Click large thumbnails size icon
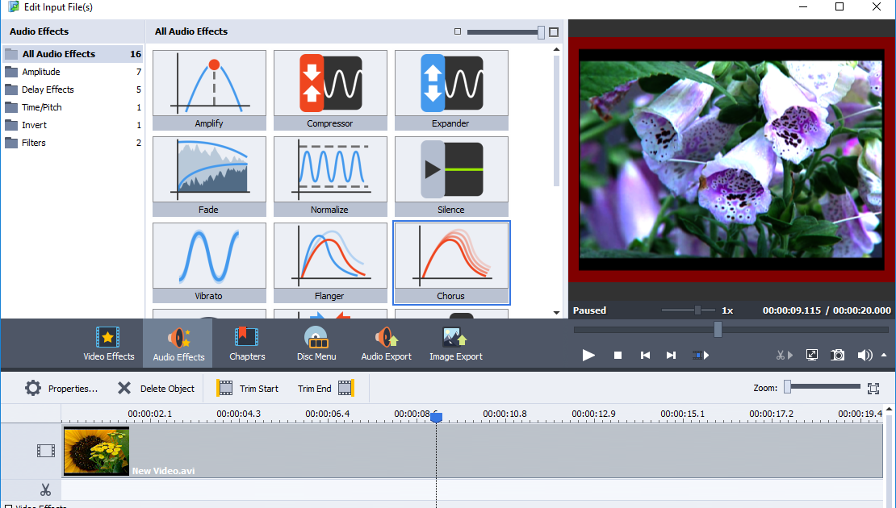 tap(554, 32)
